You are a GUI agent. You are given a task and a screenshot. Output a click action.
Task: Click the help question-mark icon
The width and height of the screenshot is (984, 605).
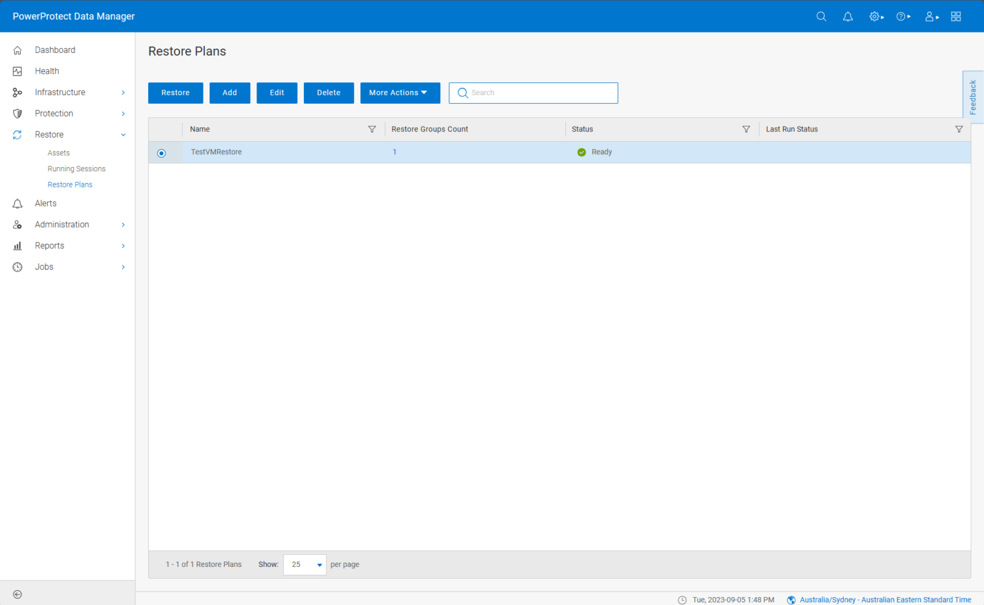click(902, 16)
